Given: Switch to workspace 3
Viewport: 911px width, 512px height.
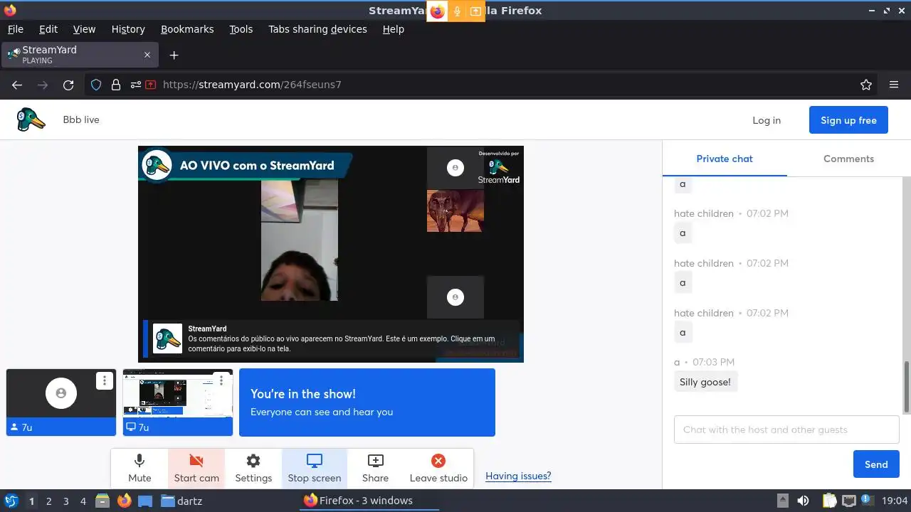Looking at the screenshot, I should [x=65, y=501].
